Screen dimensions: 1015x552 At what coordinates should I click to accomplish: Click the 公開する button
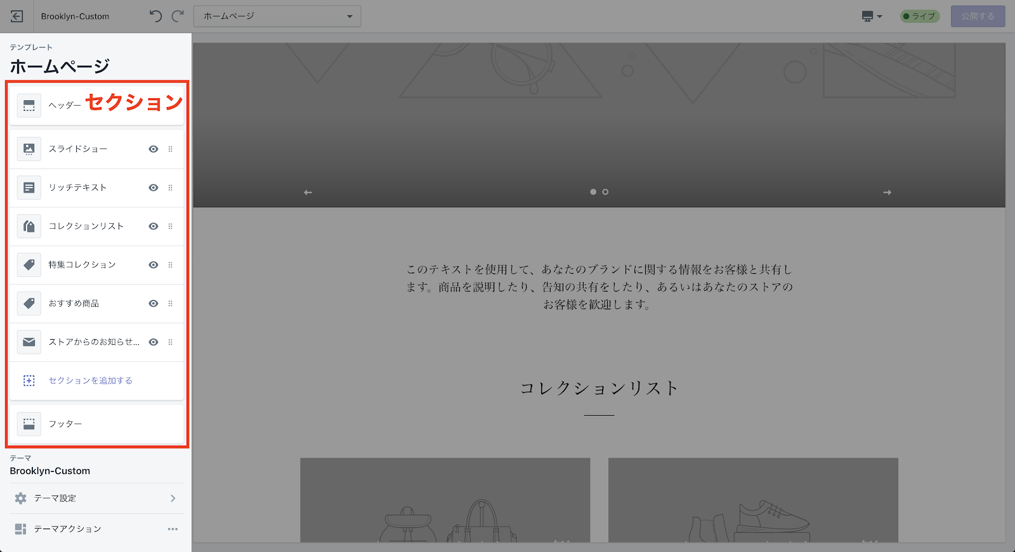point(978,16)
